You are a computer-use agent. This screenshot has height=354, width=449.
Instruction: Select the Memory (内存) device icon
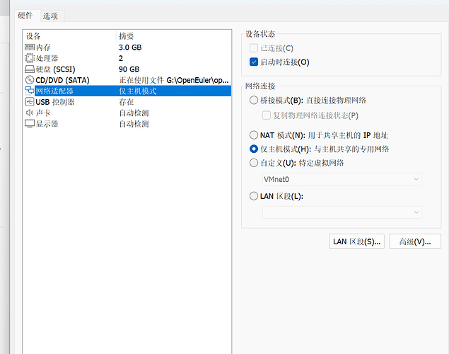[30, 47]
